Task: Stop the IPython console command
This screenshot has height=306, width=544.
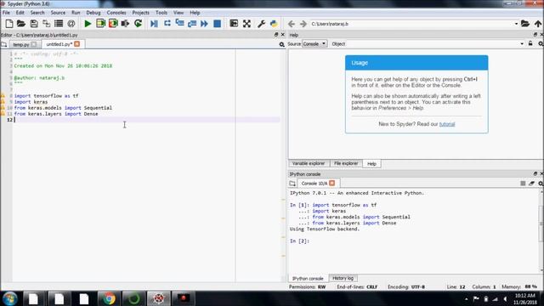Action: point(523,184)
